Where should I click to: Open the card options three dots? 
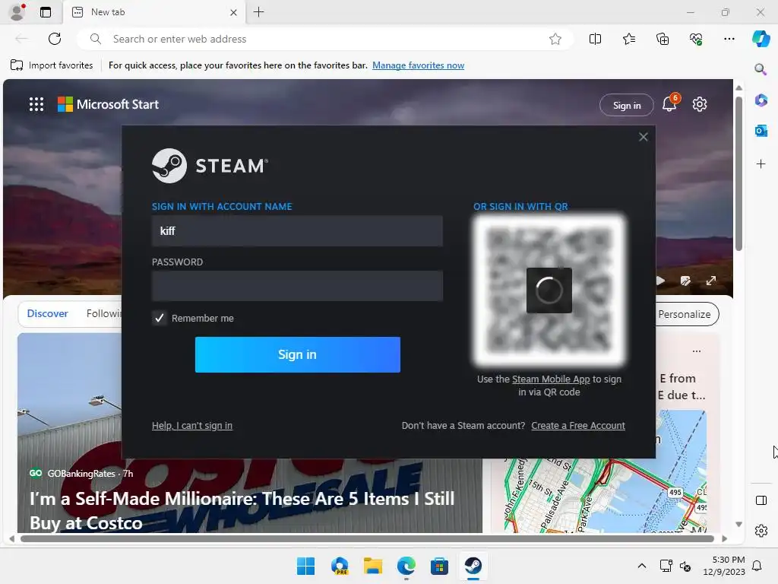coord(697,351)
